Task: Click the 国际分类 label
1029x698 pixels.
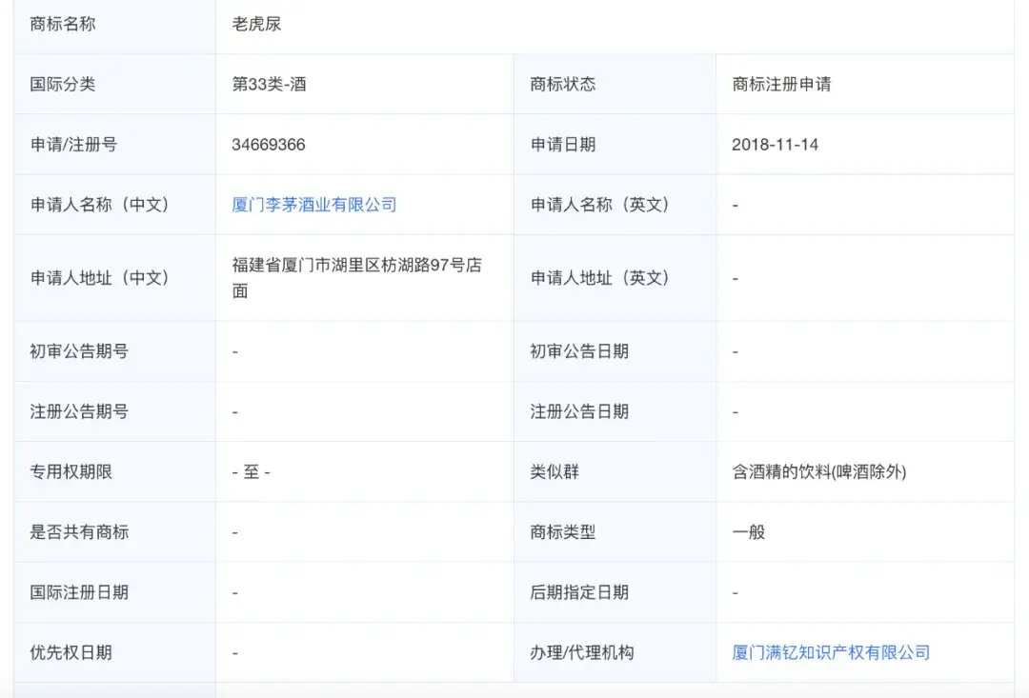Action: (63, 85)
